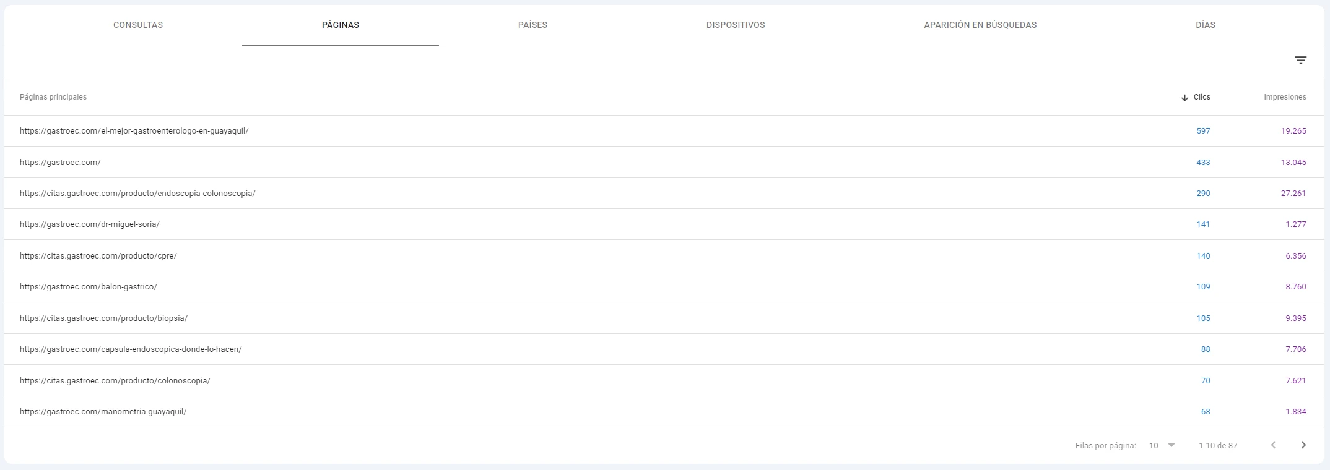The height and width of the screenshot is (470, 1330).
Task: Select the Páginas tab
Action: (341, 25)
